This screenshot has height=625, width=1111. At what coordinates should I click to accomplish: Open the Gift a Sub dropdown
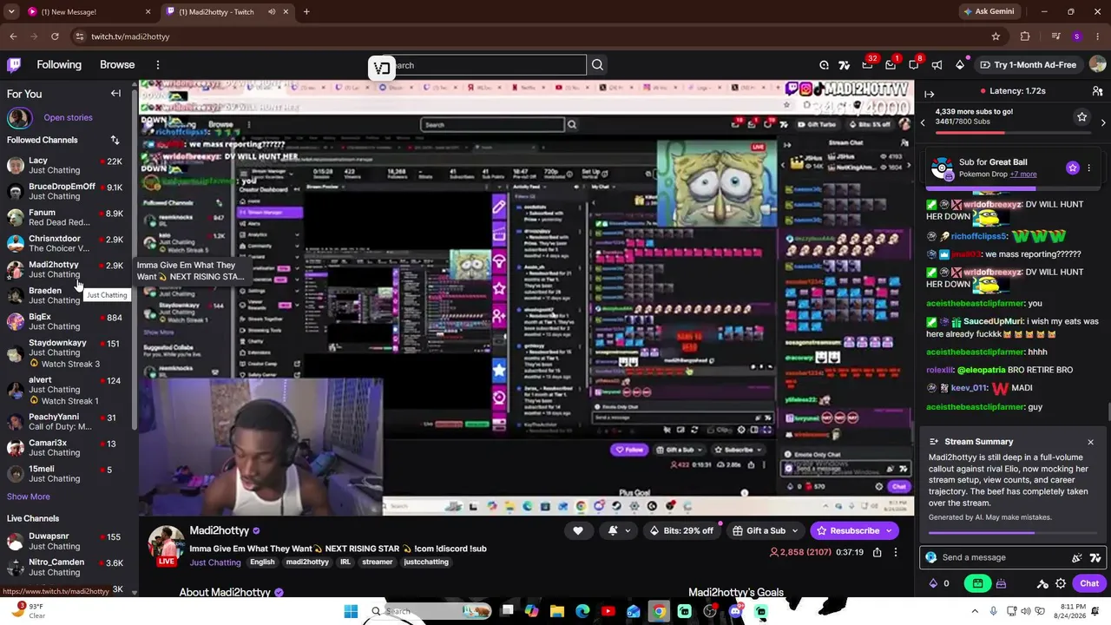[766, 530]
